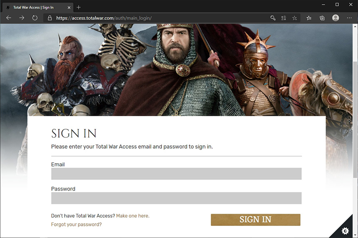358x238 pixels.
Task: Maximize the browser window
Action: point(337,5)
